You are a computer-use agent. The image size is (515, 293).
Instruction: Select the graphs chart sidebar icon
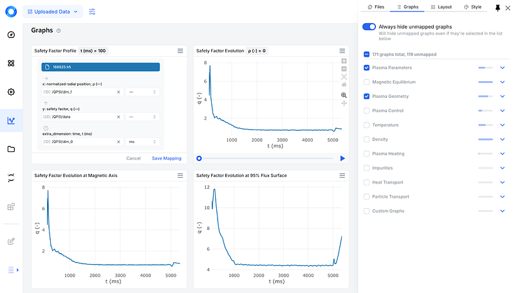11,120
